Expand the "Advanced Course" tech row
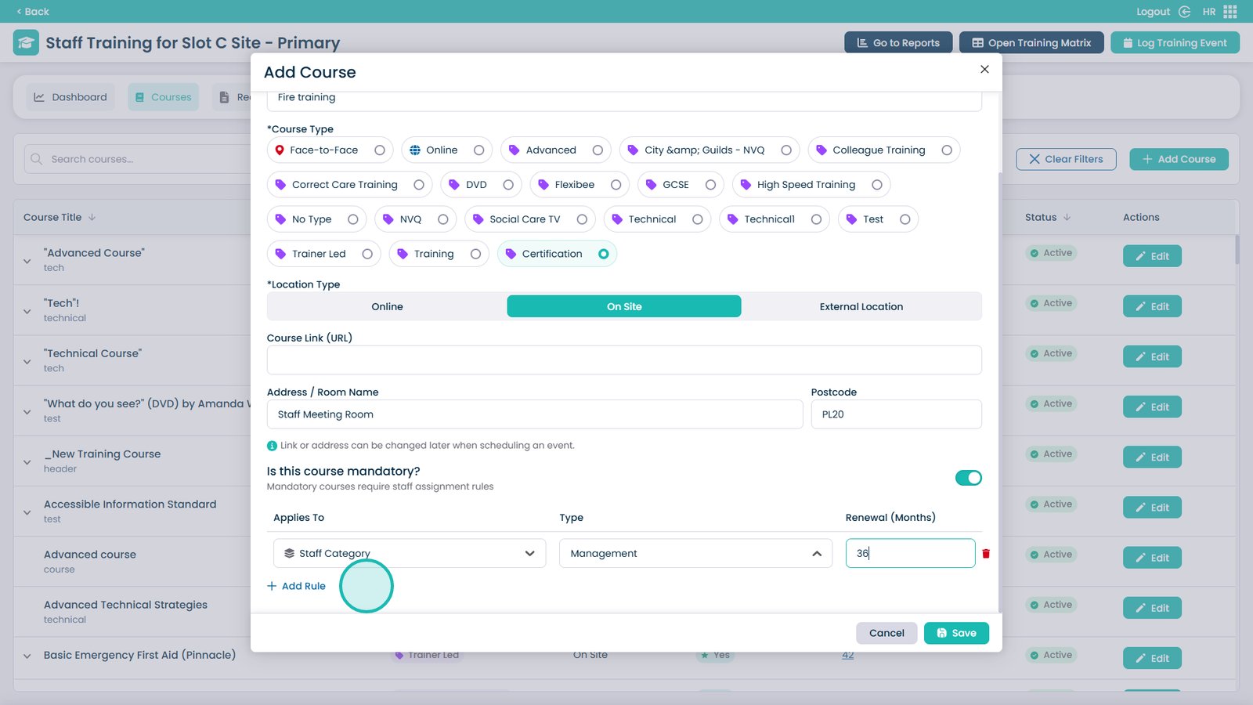Screen dimensions: 1253x705 pyautogui.click(x=27, y=261)
